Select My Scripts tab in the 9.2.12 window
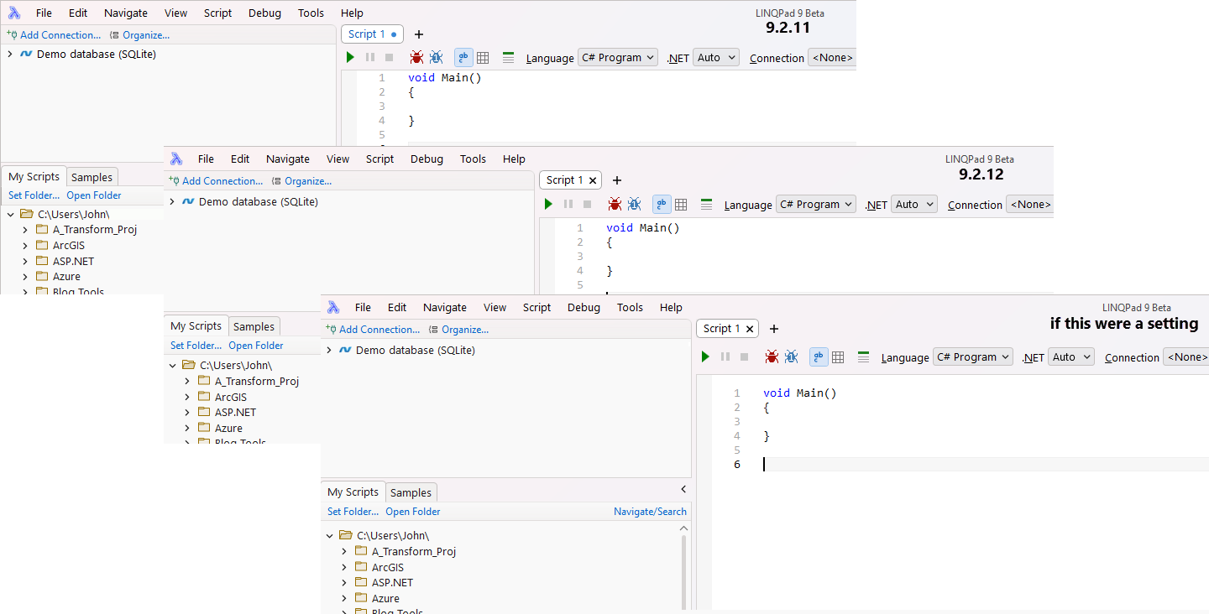This screenshot has height=614, width=1209. pos(196,325)
